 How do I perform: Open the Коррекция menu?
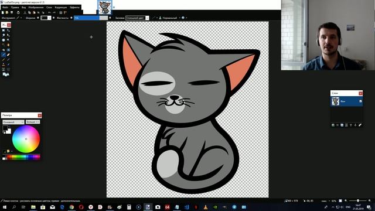61,8
